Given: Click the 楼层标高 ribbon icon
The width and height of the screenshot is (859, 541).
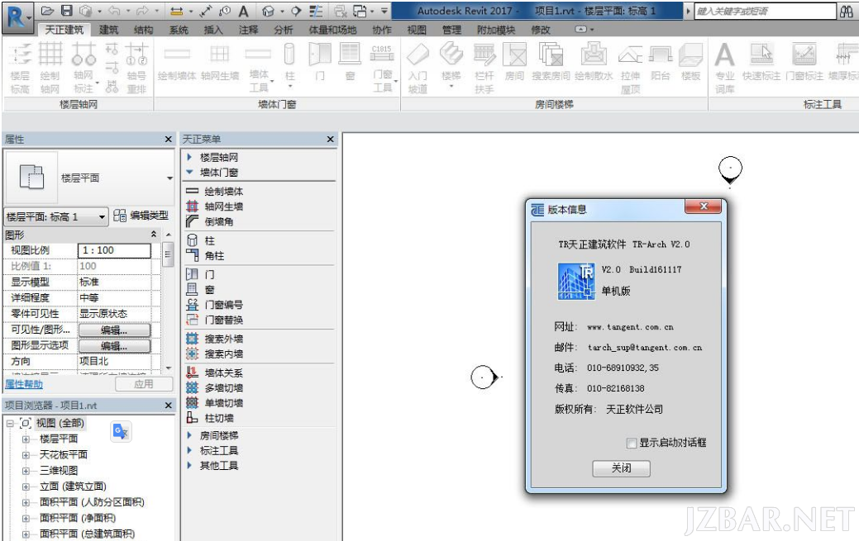Looking at the screenshot, I should click(x=21, y=68).
